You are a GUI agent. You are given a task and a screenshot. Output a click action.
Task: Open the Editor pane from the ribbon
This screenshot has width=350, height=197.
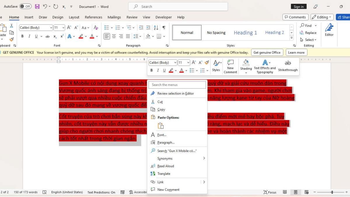click(329, 30)
